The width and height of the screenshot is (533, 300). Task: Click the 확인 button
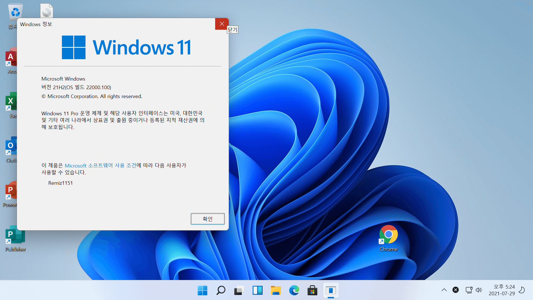click(x=208, y=219)
